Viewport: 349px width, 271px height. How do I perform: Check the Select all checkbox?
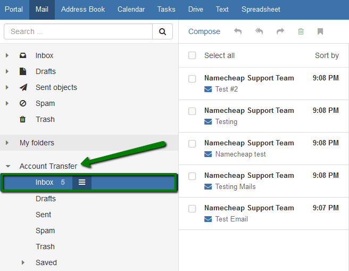click(192, 55)
